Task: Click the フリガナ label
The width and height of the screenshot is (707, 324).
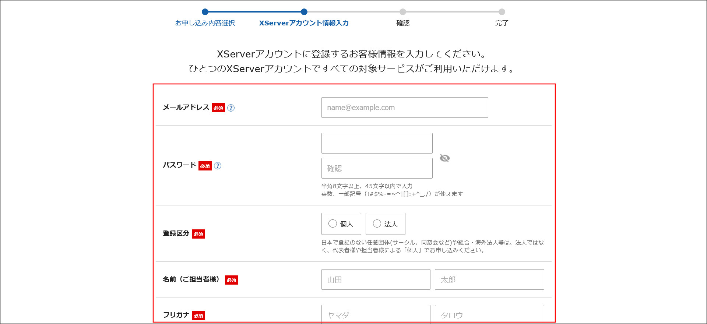Action: point(176,315)
